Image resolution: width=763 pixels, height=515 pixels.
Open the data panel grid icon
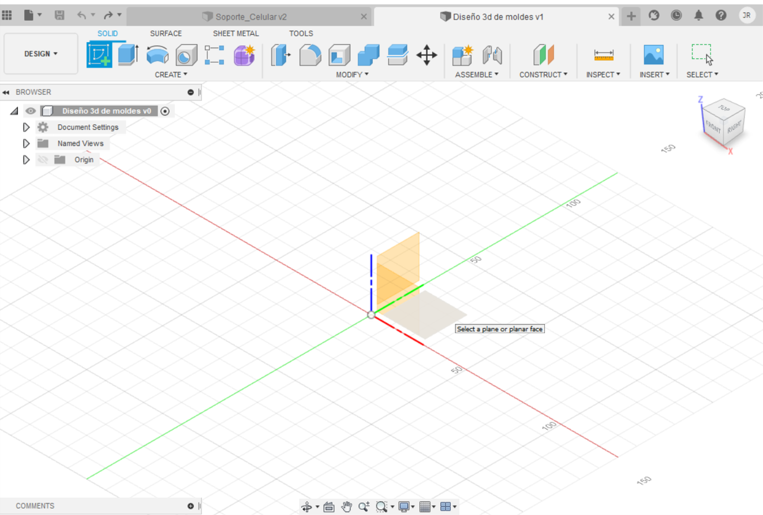point(8,16)
